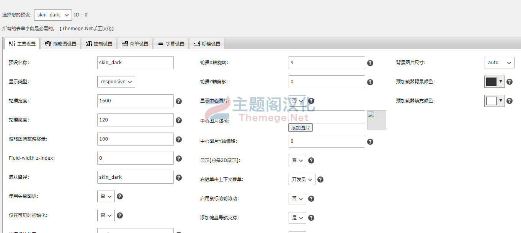Expand the 右键单击上下文菜单 开发员 dropdown

[x=302, y=180]
